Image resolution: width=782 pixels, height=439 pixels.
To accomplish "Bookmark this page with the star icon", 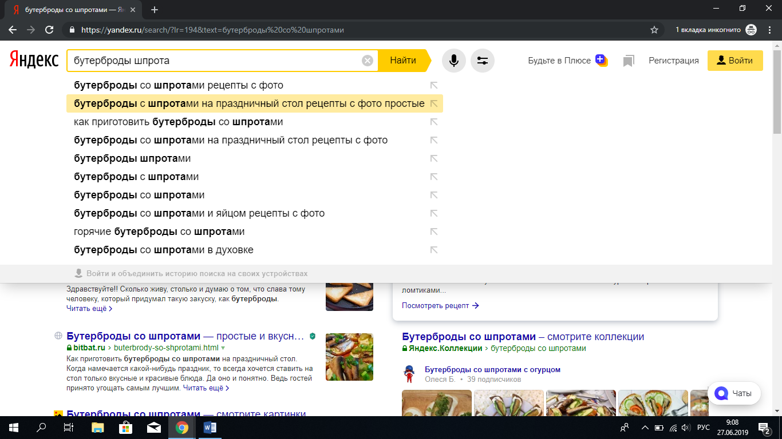I will tap(654, 30).
